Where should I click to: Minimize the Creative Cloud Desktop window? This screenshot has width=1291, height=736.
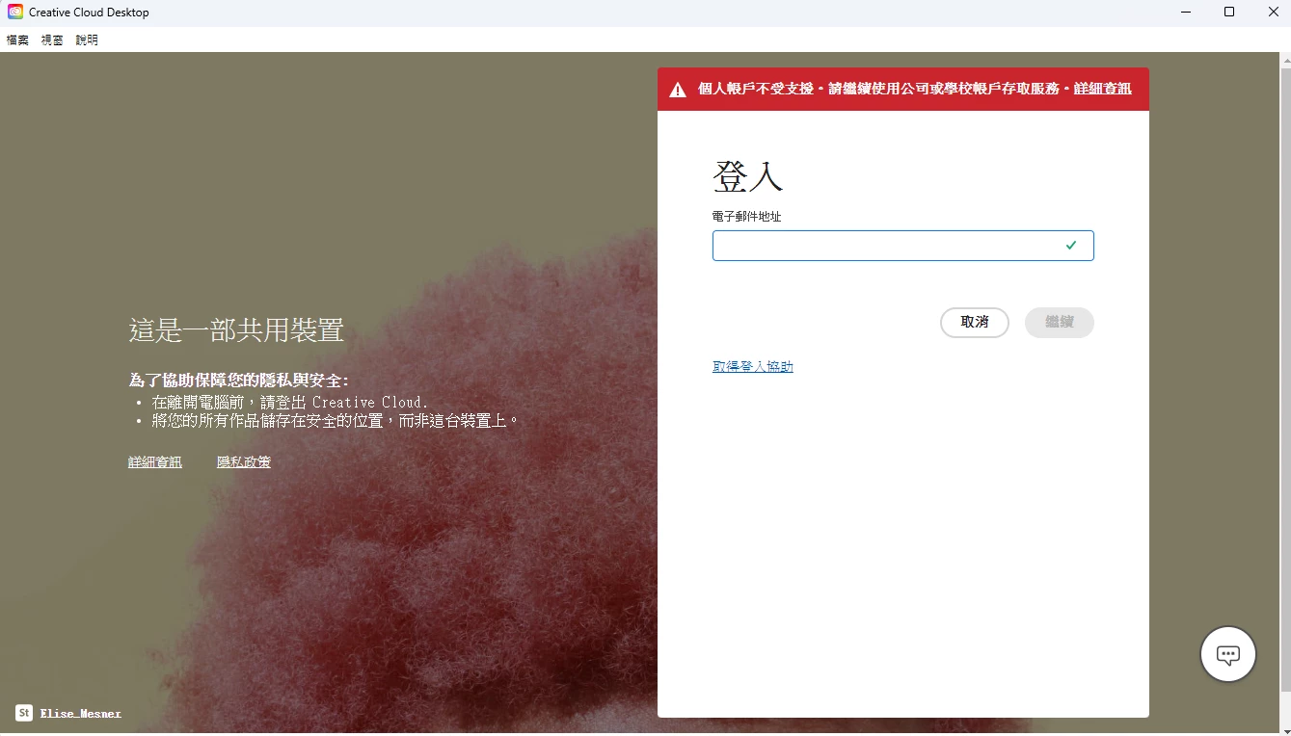click(1185, 13)
